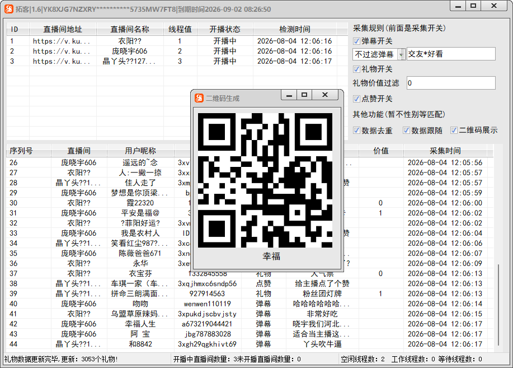This screenshot has width=513, height=368.
Task: Click ID 3xqjhmxc6sndp56 in row 38
Action: 207,284
